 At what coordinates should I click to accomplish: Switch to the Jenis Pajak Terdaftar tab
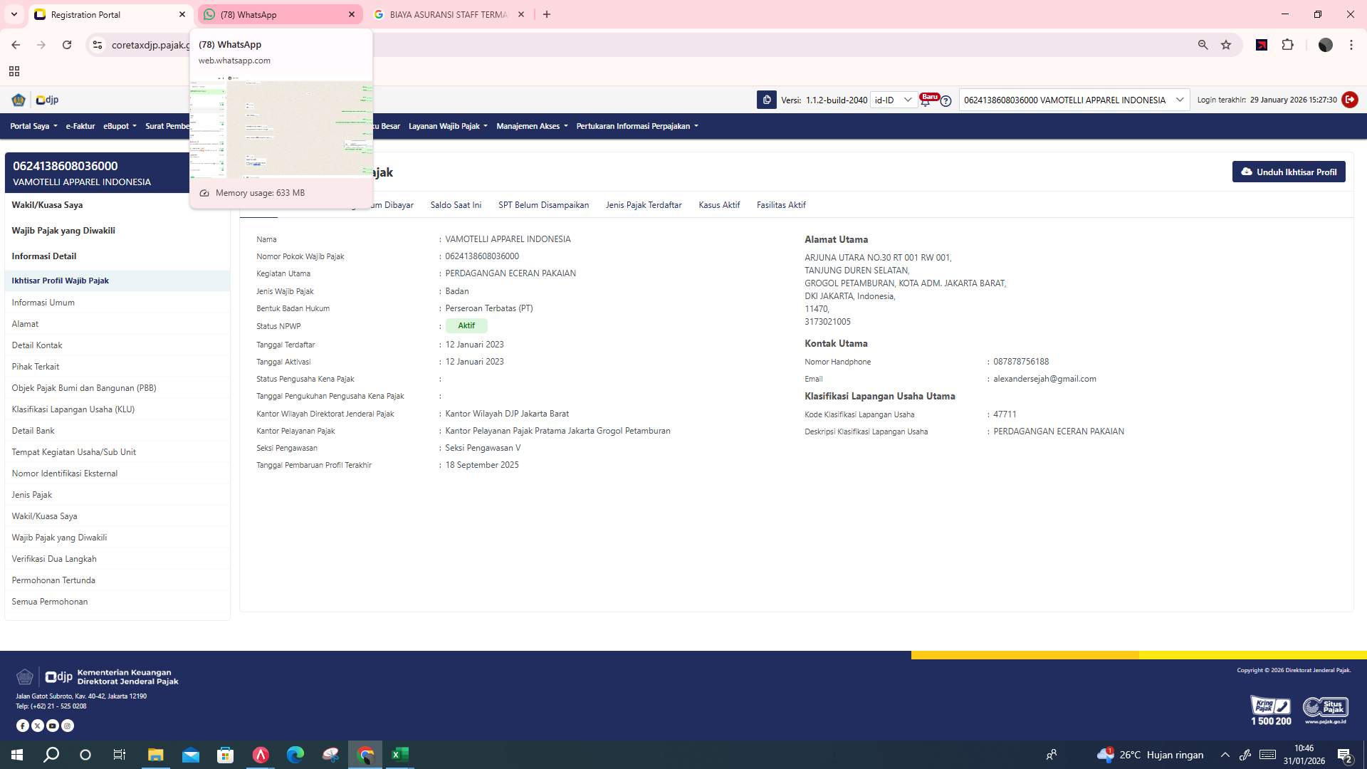(x=643, y=205)
